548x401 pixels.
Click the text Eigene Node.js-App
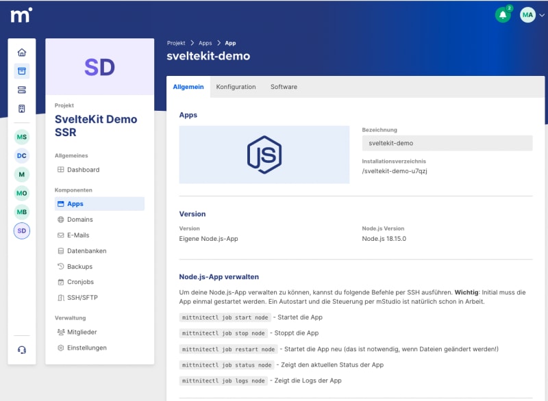[209, 239]
